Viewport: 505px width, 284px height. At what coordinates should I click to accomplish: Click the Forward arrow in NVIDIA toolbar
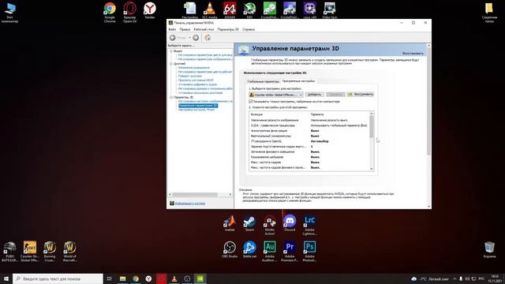pyautogui.click(x=196, y=38)
